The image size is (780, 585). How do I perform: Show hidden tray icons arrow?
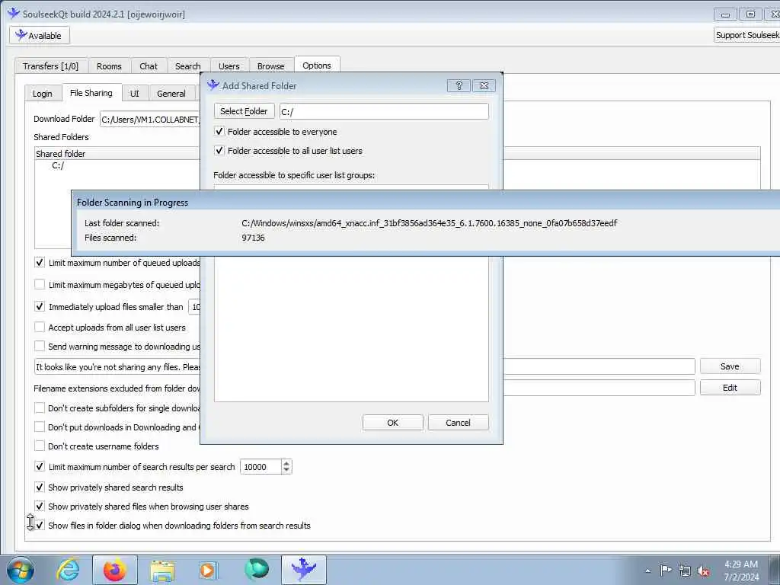point(647,571)
